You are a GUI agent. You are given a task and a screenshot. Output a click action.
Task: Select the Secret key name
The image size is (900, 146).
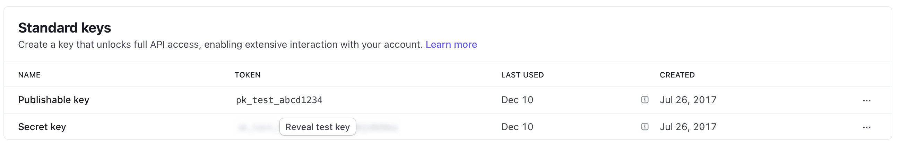(42, 127)
